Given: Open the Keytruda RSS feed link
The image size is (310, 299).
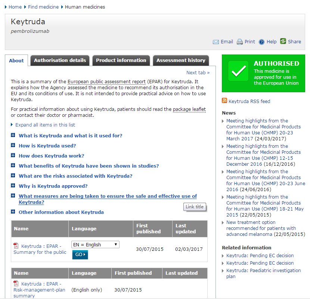Looking at the screenshot, I should click(249, 102).
